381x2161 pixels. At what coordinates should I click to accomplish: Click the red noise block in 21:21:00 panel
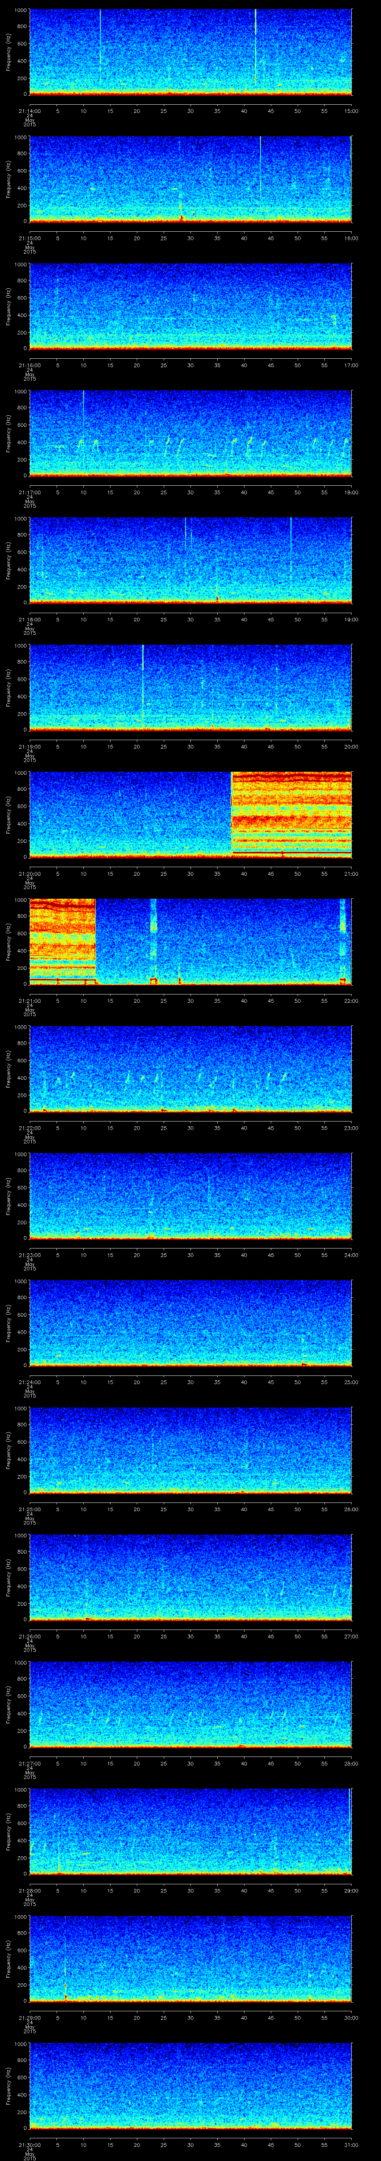click(63, 942)
